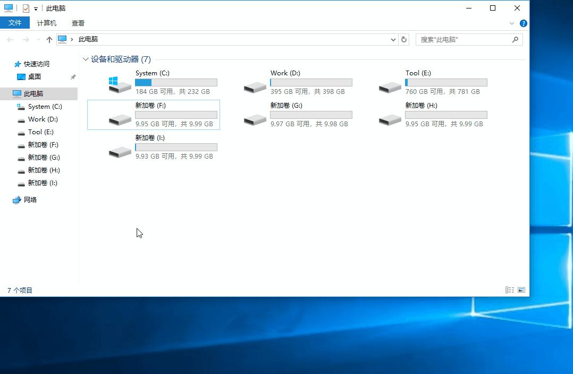Click the computer icon in the title bar
The height and width of the screenshot is (374, 573).
[x=9, y=7]
